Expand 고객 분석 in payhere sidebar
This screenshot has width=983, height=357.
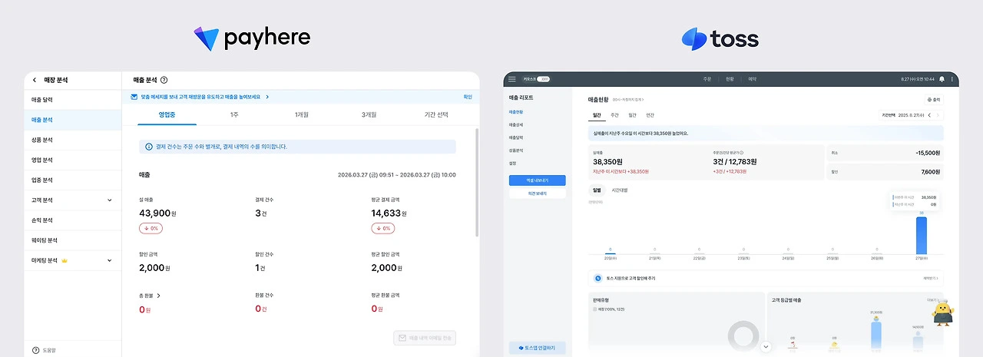click(109, 200)
